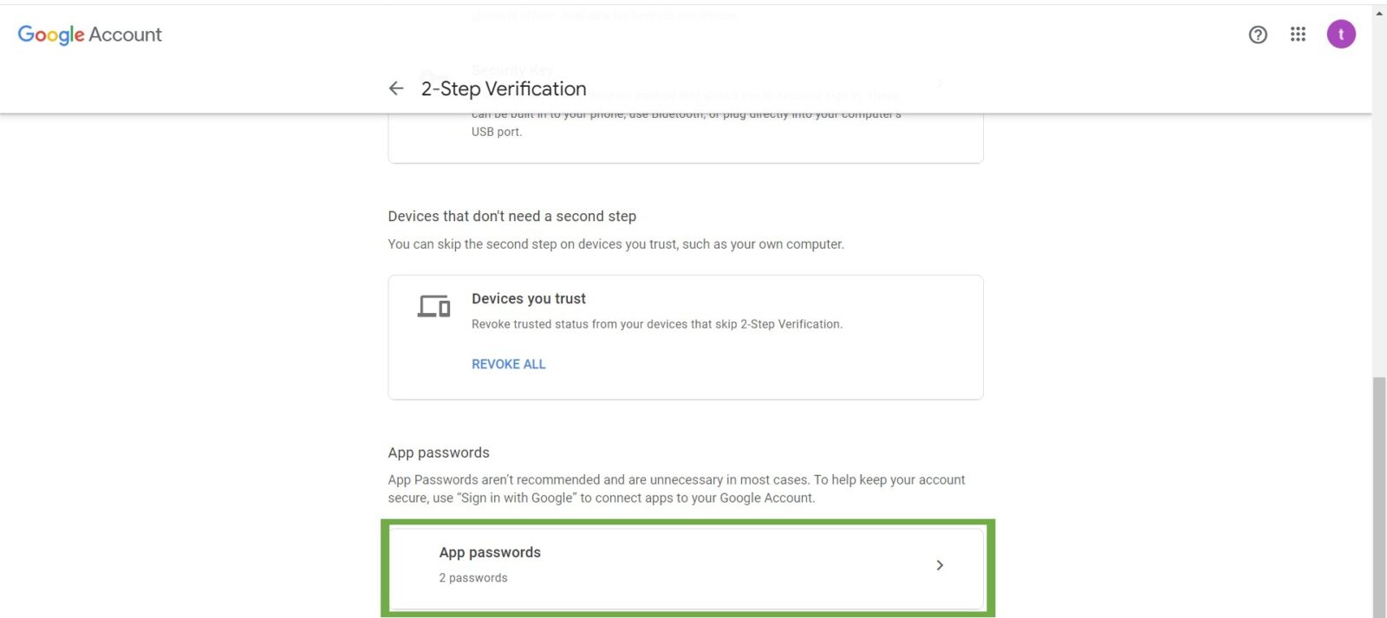This screenshot has width=1387, height=618.
Task: Click the App passwords section heading
Action: [x=439, y=452]
